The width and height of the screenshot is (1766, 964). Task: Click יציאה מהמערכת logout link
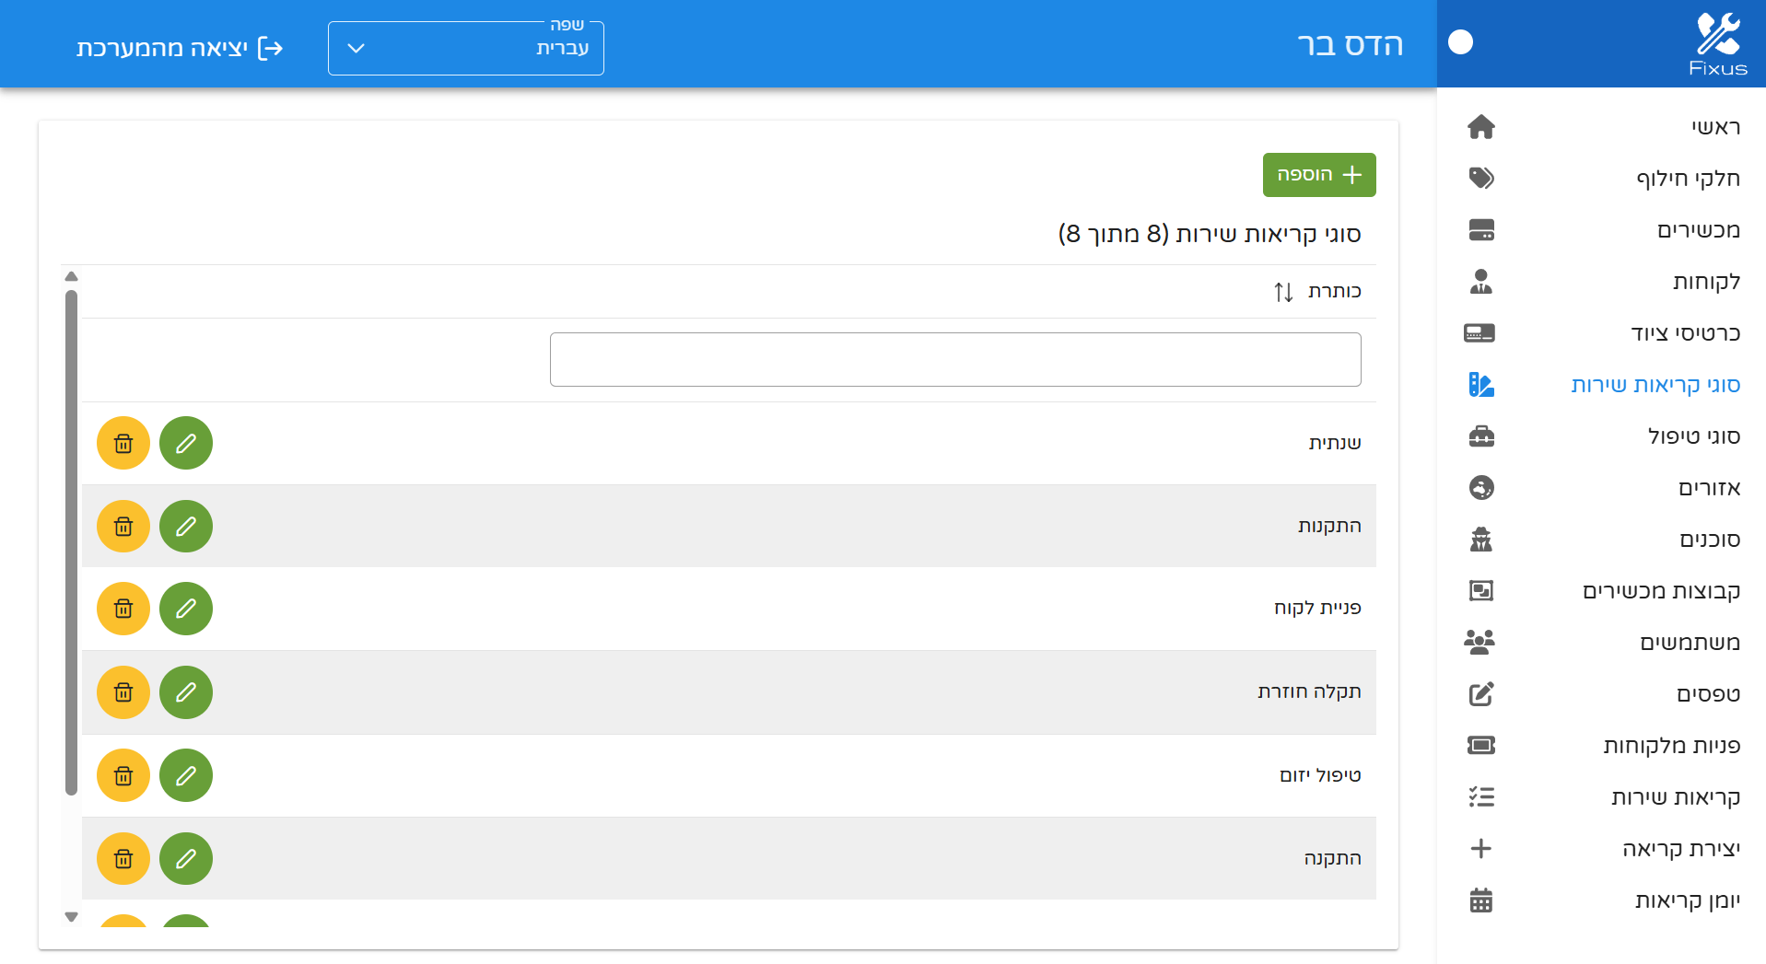pyautogui.click(x=180, y=48)
